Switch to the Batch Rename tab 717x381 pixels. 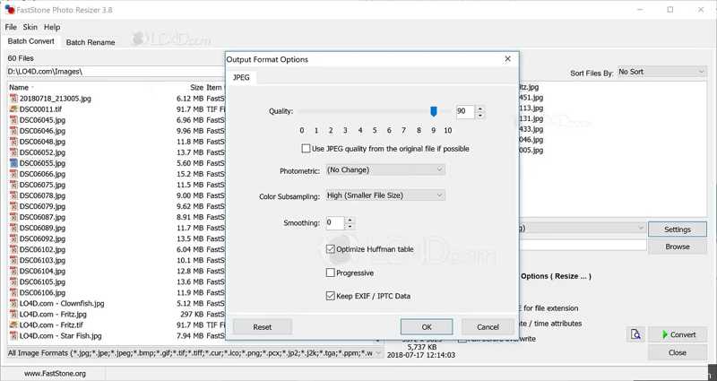pyautogui.click(x=90, y=42)
